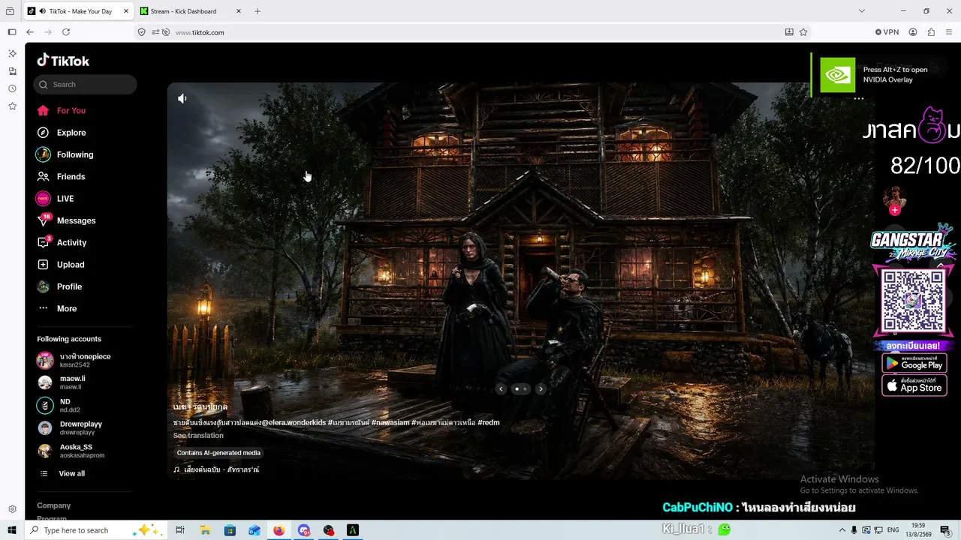Go back one page in browser
Viewport: 961px width, 540px height.
[x=30, y=32]
